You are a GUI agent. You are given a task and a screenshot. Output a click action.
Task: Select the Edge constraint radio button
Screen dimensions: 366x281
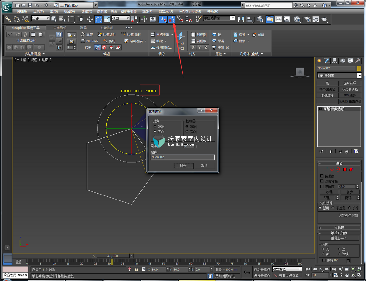click(x=339, y=249)
